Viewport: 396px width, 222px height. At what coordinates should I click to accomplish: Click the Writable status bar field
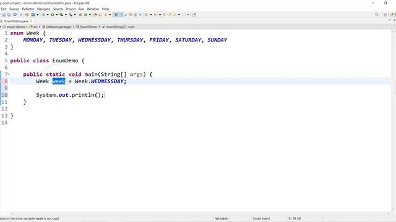pos(222,218)
